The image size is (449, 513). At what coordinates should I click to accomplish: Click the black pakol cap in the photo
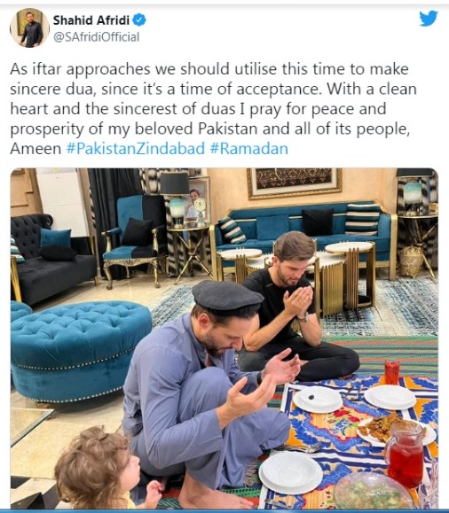[227, 297]
